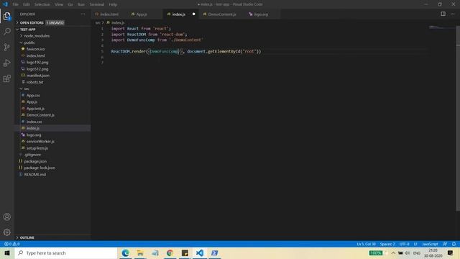
Task: Open the Explorer view in activity bar
Action: coord(7,16)
